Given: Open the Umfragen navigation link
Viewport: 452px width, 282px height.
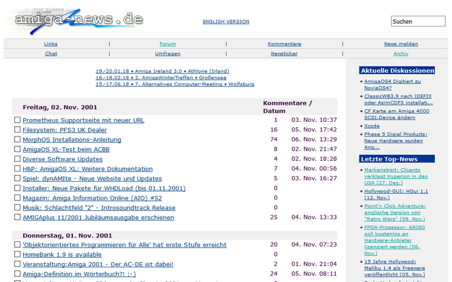Looking at the screenshot, I should 167,54.
